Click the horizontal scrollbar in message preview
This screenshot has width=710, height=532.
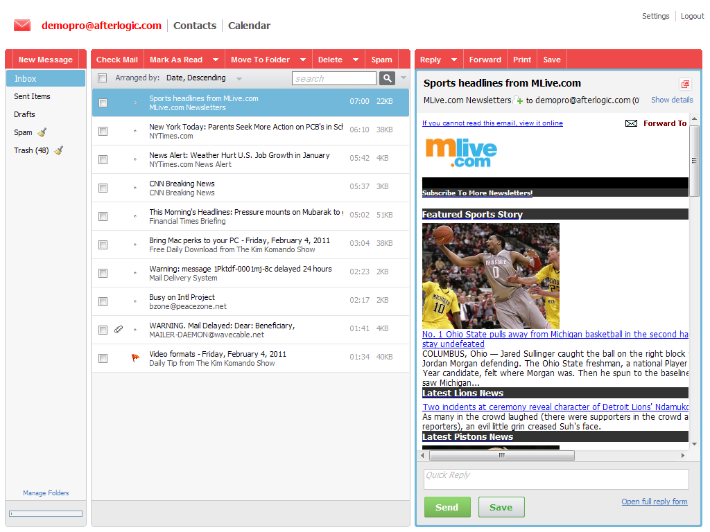point(501,455)
